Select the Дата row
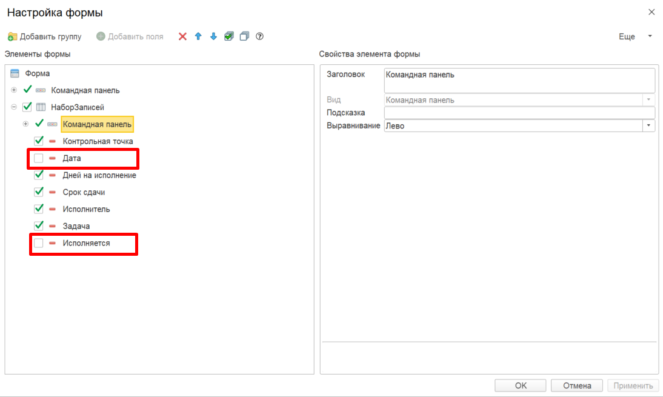Viewport: 663px width, 397px height. coord(72,159)
